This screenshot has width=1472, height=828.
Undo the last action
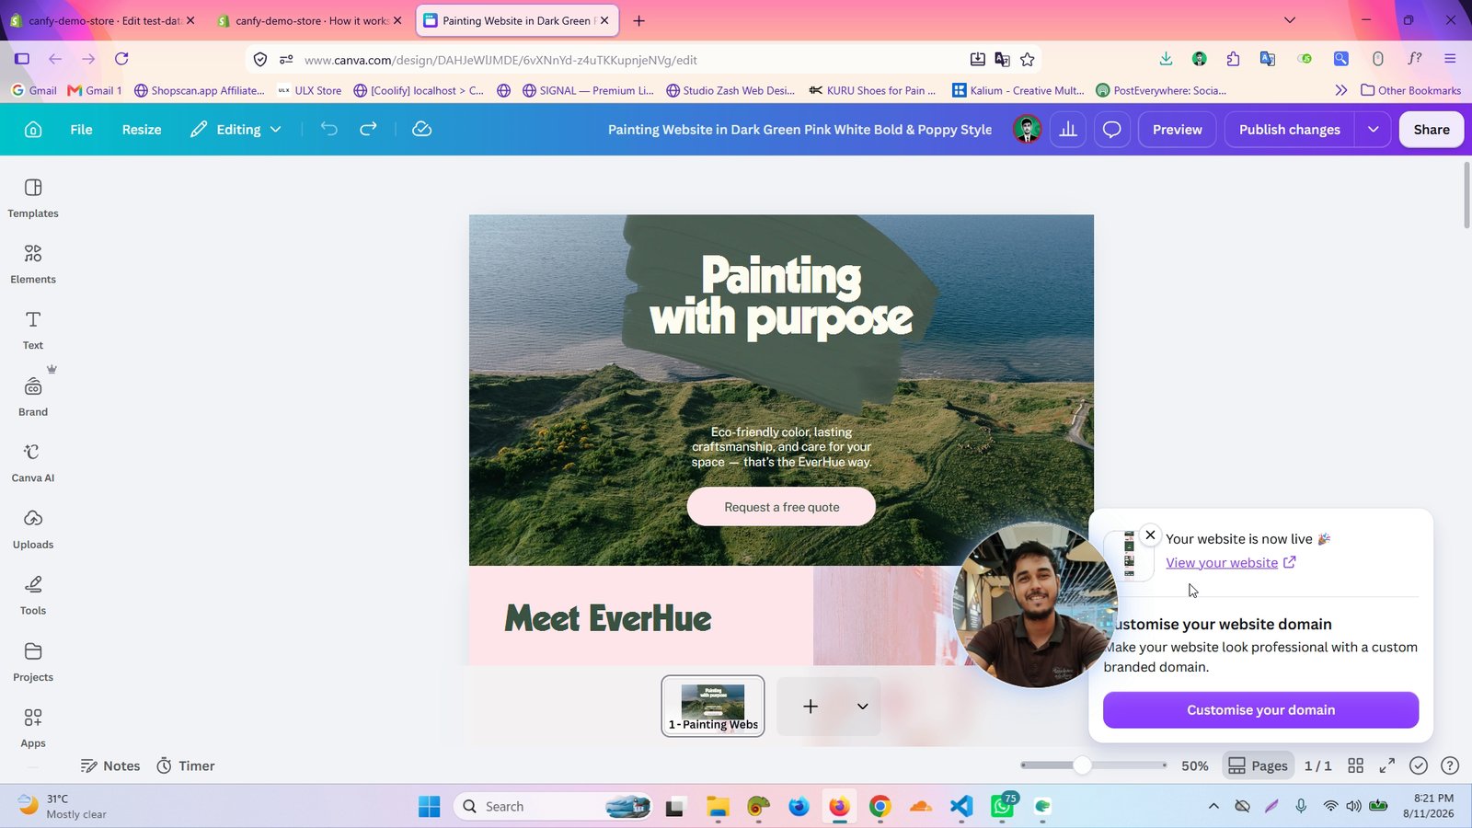329,130
